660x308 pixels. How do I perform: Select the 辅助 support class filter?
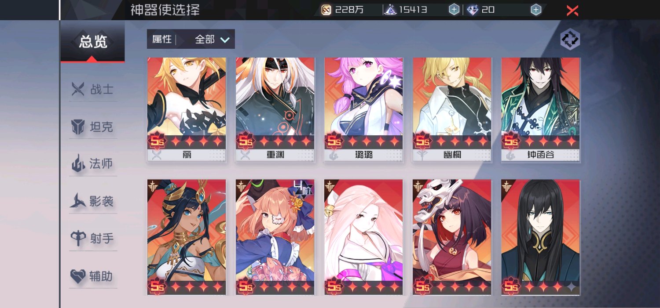(x=93, y=276)
